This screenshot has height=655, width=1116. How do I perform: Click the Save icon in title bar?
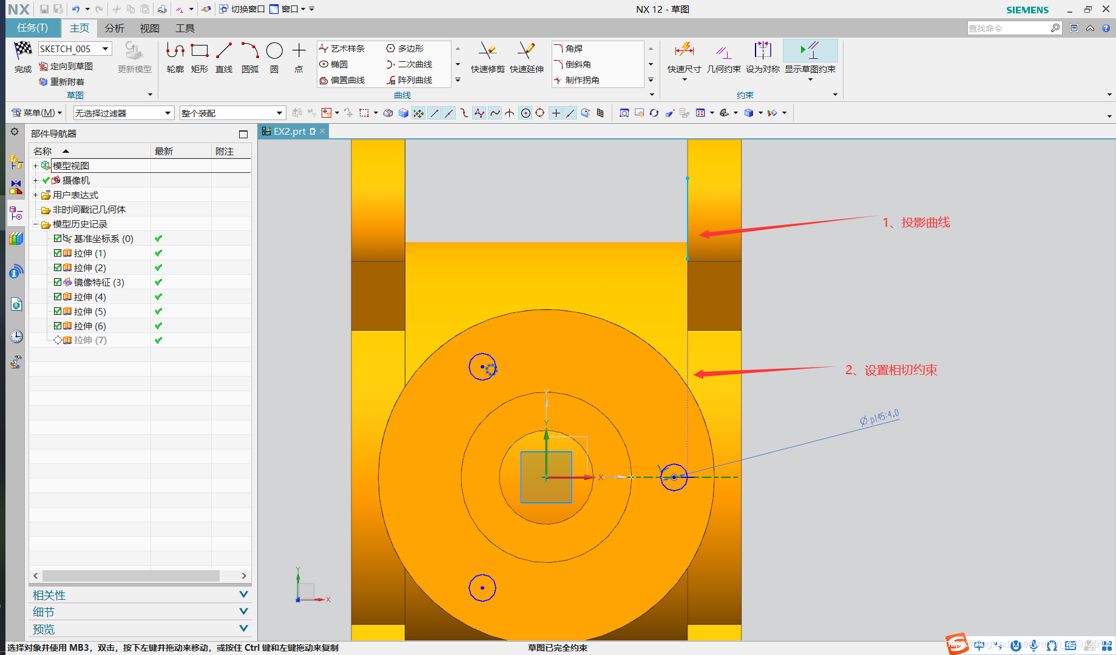click(x=44, y=9)
